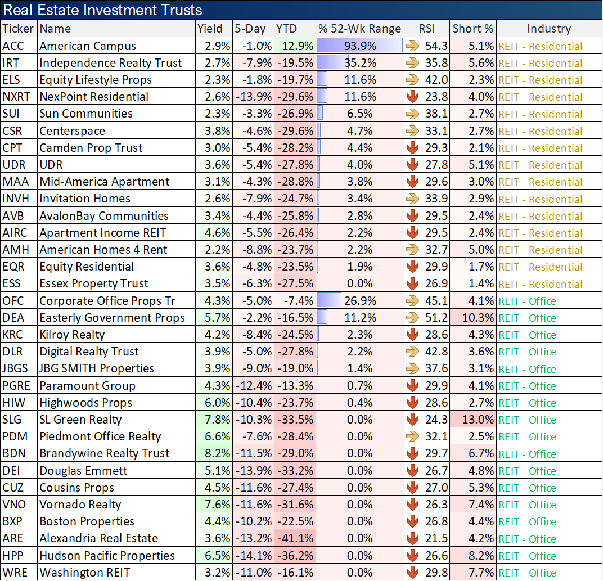Click the down arrow for Hudson Pacific Properties
The height and width of the screenshot is (581, 603).
413,555
